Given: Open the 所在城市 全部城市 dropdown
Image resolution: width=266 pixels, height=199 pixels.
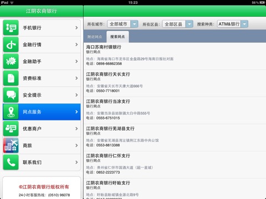Looking at the screenshot, I should coord(122,24).
